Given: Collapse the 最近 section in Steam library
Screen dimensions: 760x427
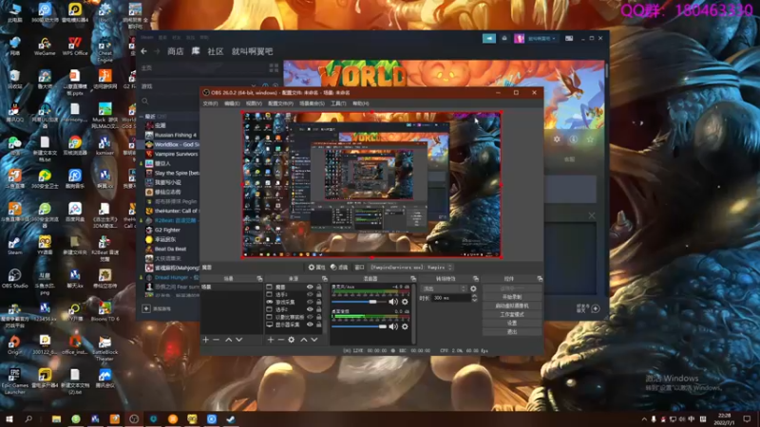Looking at the screenshot, I should (x=142, y=117).
